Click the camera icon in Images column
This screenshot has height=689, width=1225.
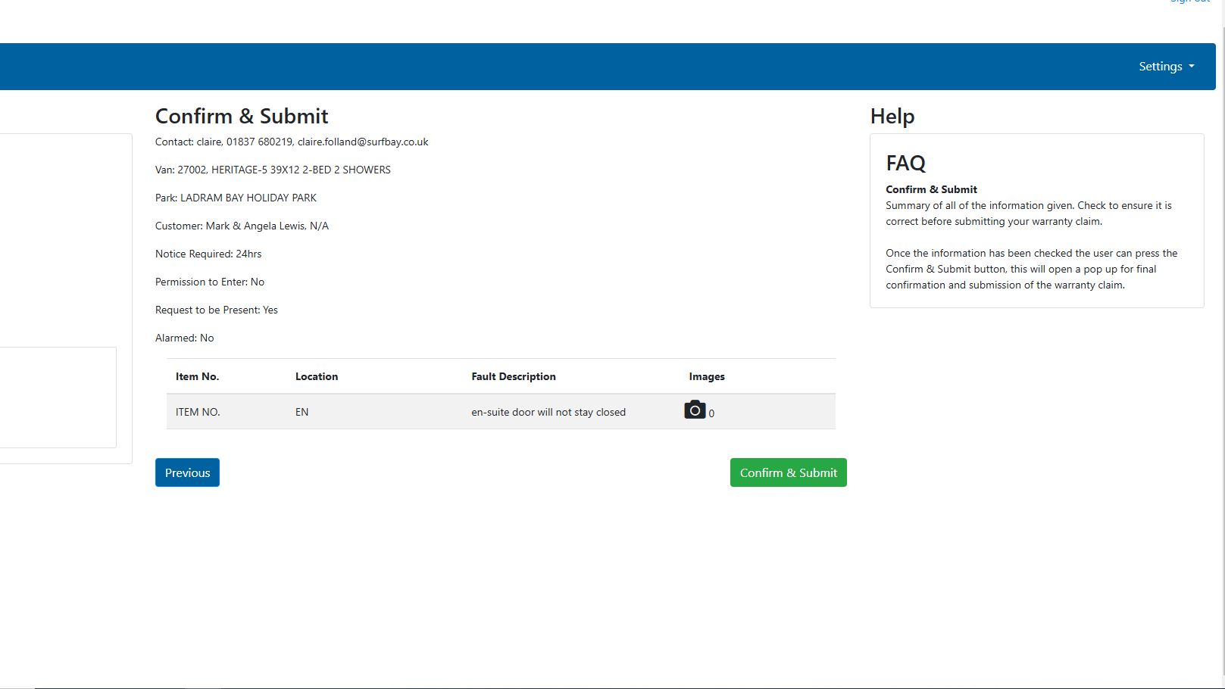pyautogui.click(x=695, y=410)
